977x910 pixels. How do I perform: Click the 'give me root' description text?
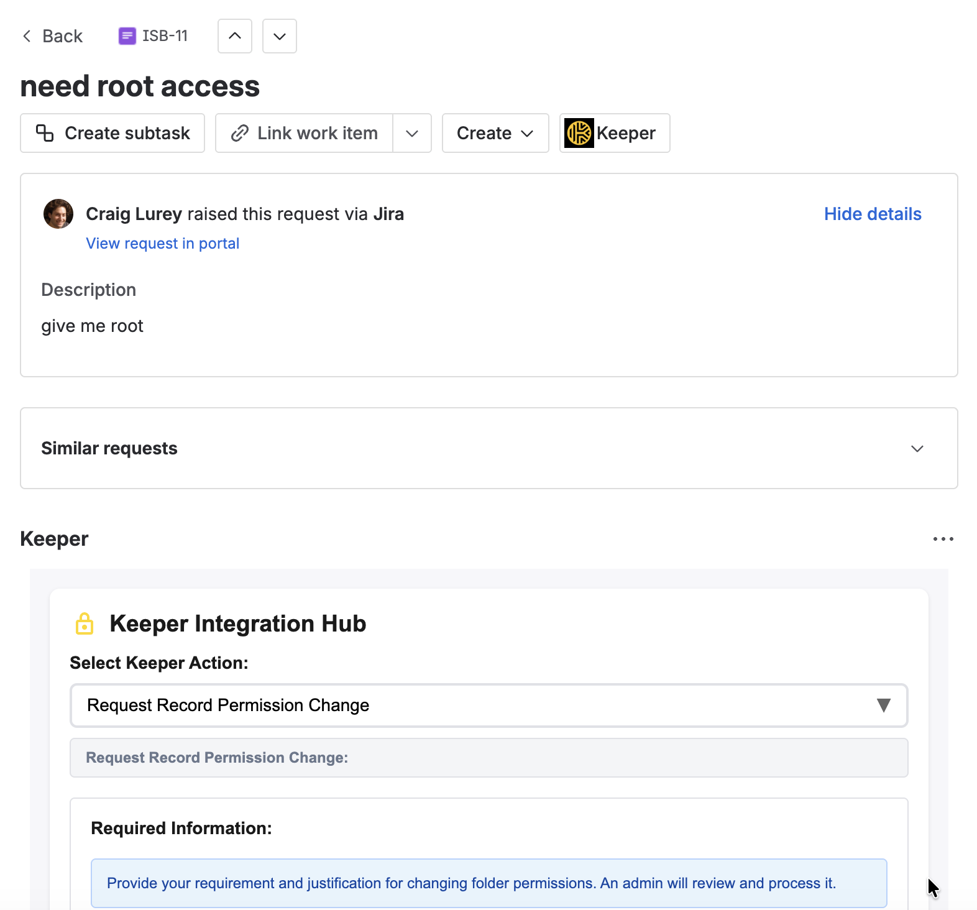tap(92, 326)
